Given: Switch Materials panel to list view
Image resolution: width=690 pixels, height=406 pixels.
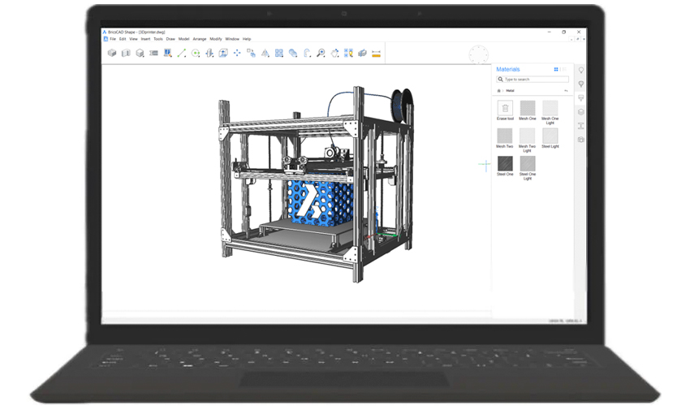Looking at the screenshot, I should click(563, 70).
